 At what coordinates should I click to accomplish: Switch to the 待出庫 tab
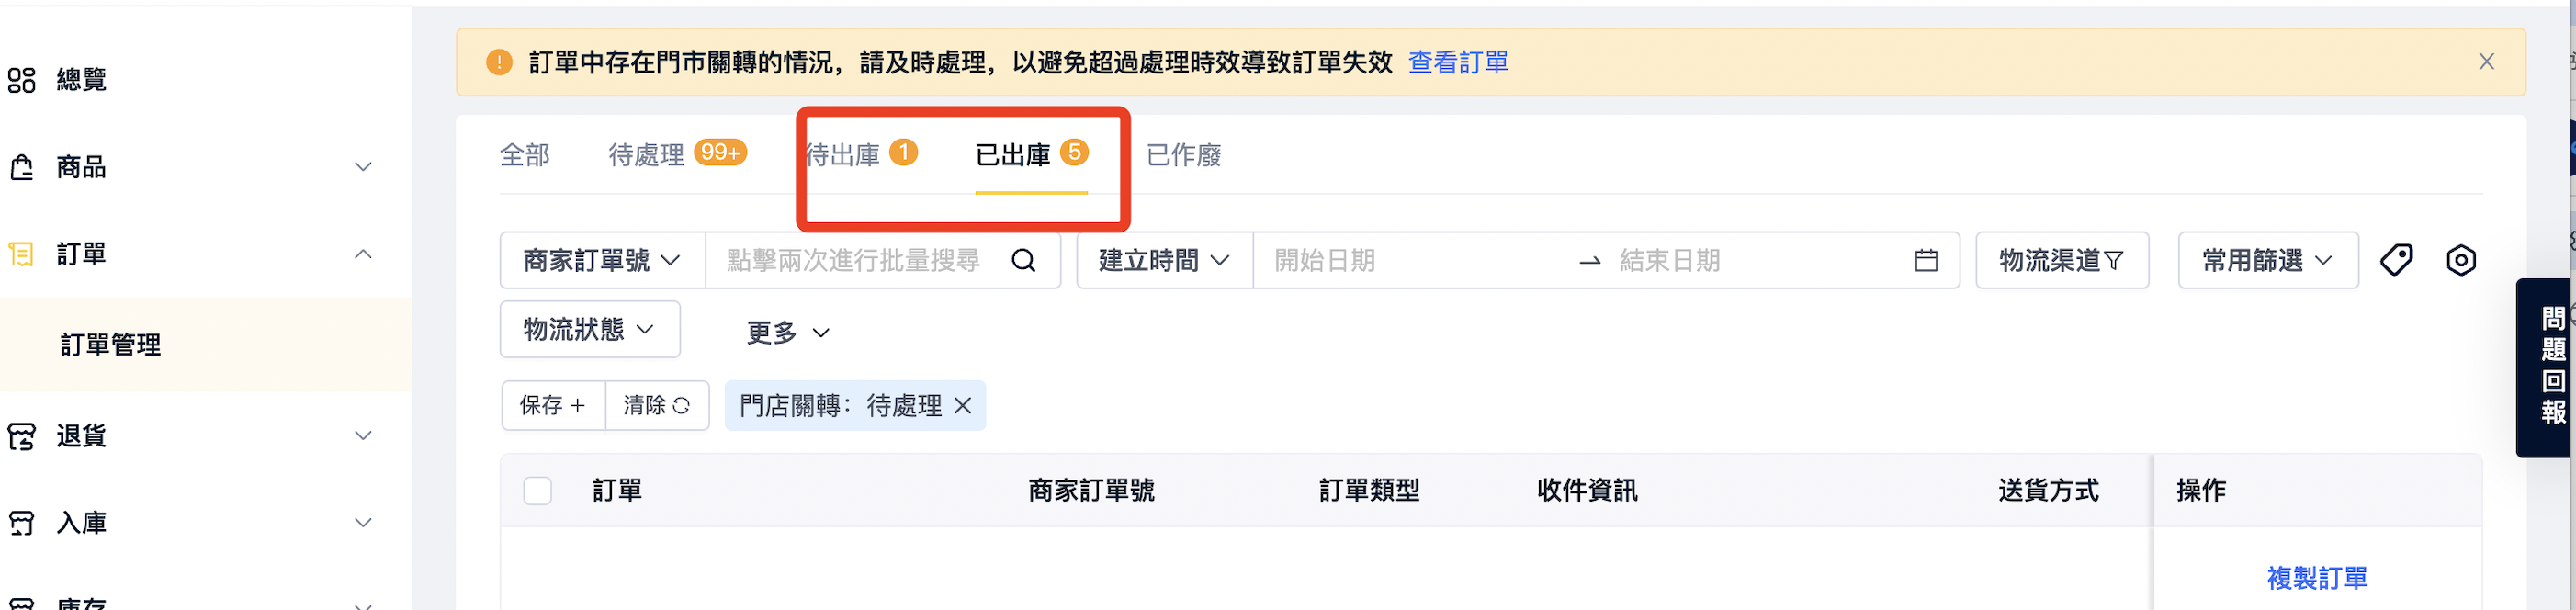pos(860,155)
